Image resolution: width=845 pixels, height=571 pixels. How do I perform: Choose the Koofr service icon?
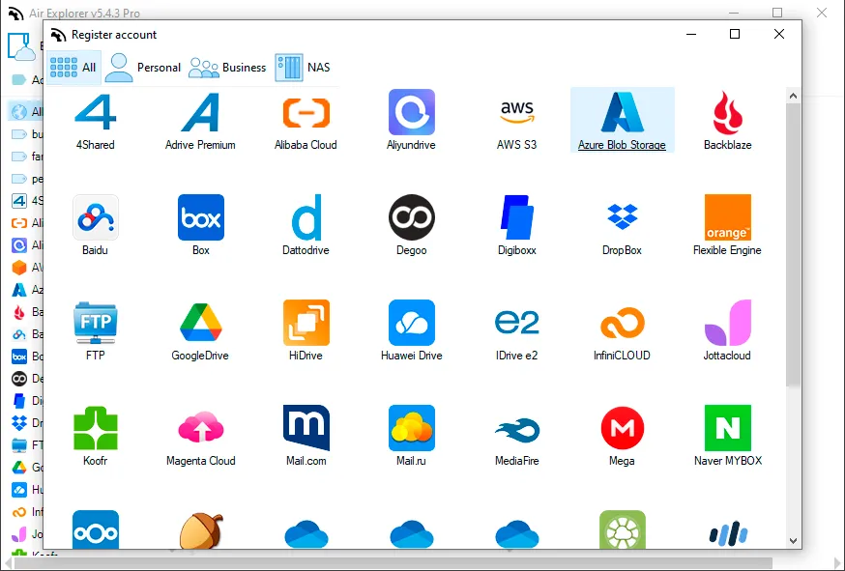96,428
